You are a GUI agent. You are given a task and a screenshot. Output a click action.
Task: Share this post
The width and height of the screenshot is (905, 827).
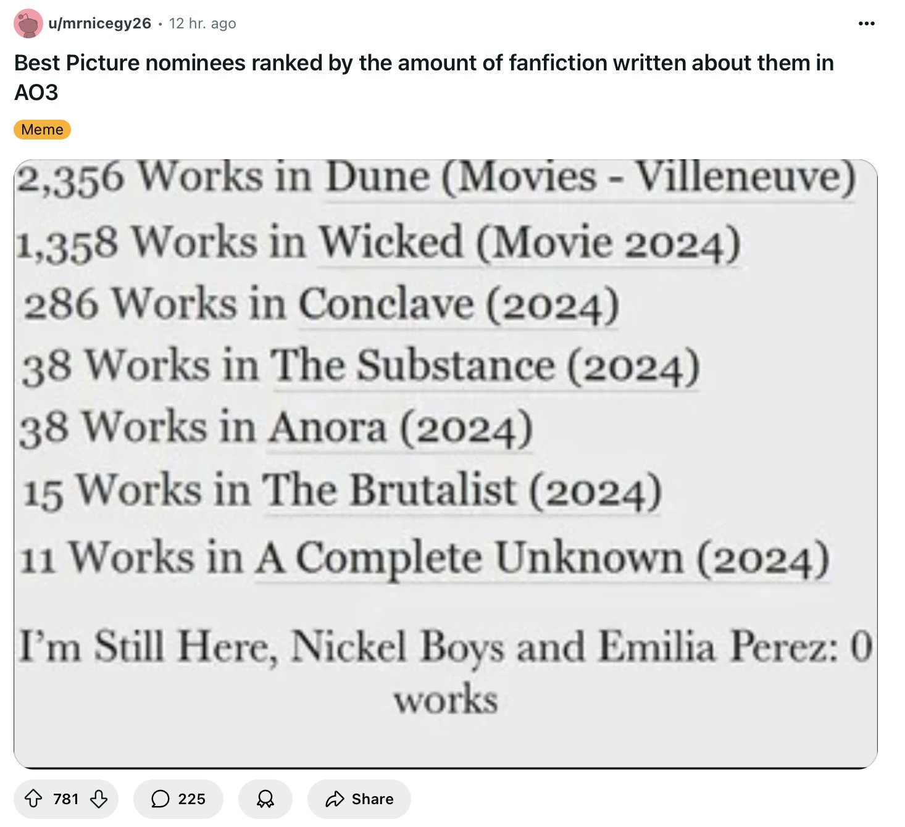coord(359,799)
